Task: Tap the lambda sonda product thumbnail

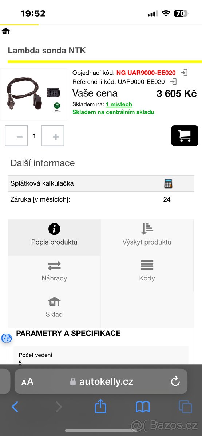Action: 33,94
